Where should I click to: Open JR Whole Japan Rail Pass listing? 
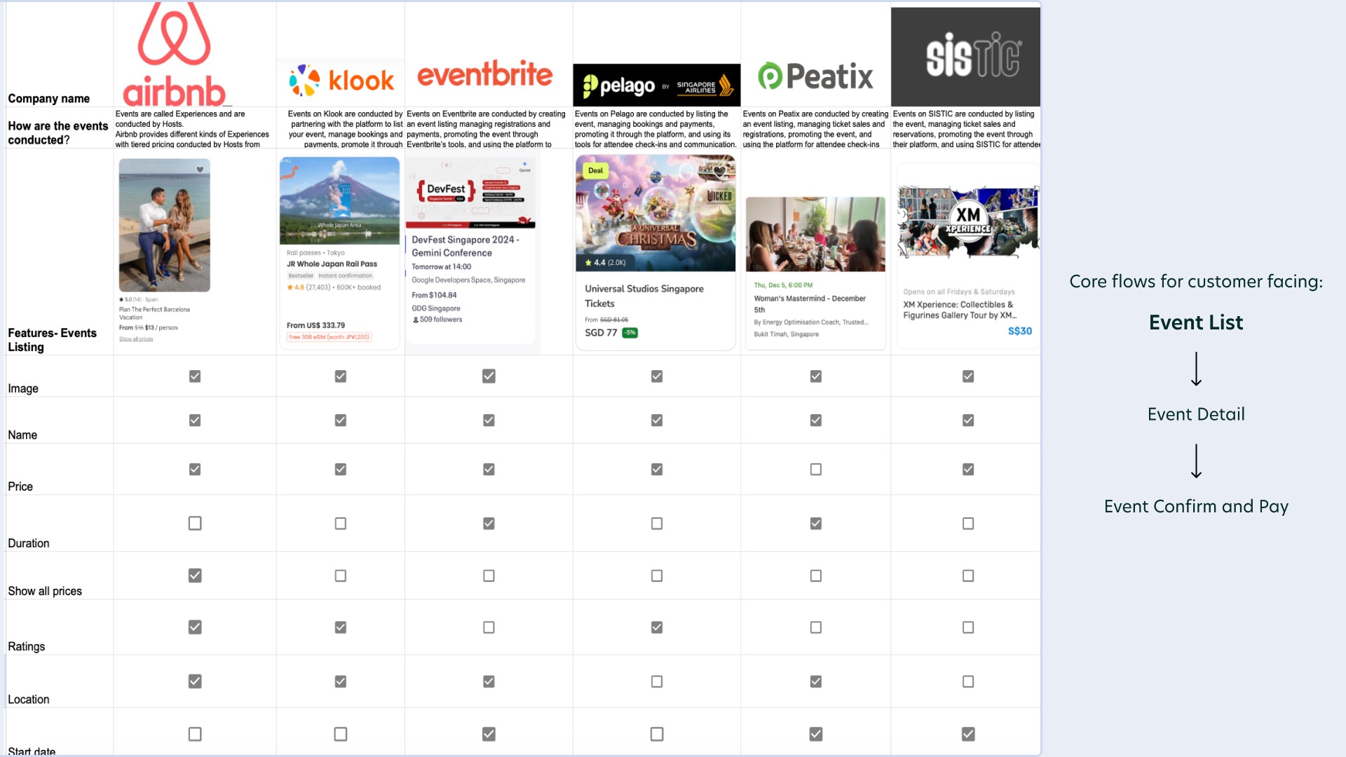coord(332,264)
